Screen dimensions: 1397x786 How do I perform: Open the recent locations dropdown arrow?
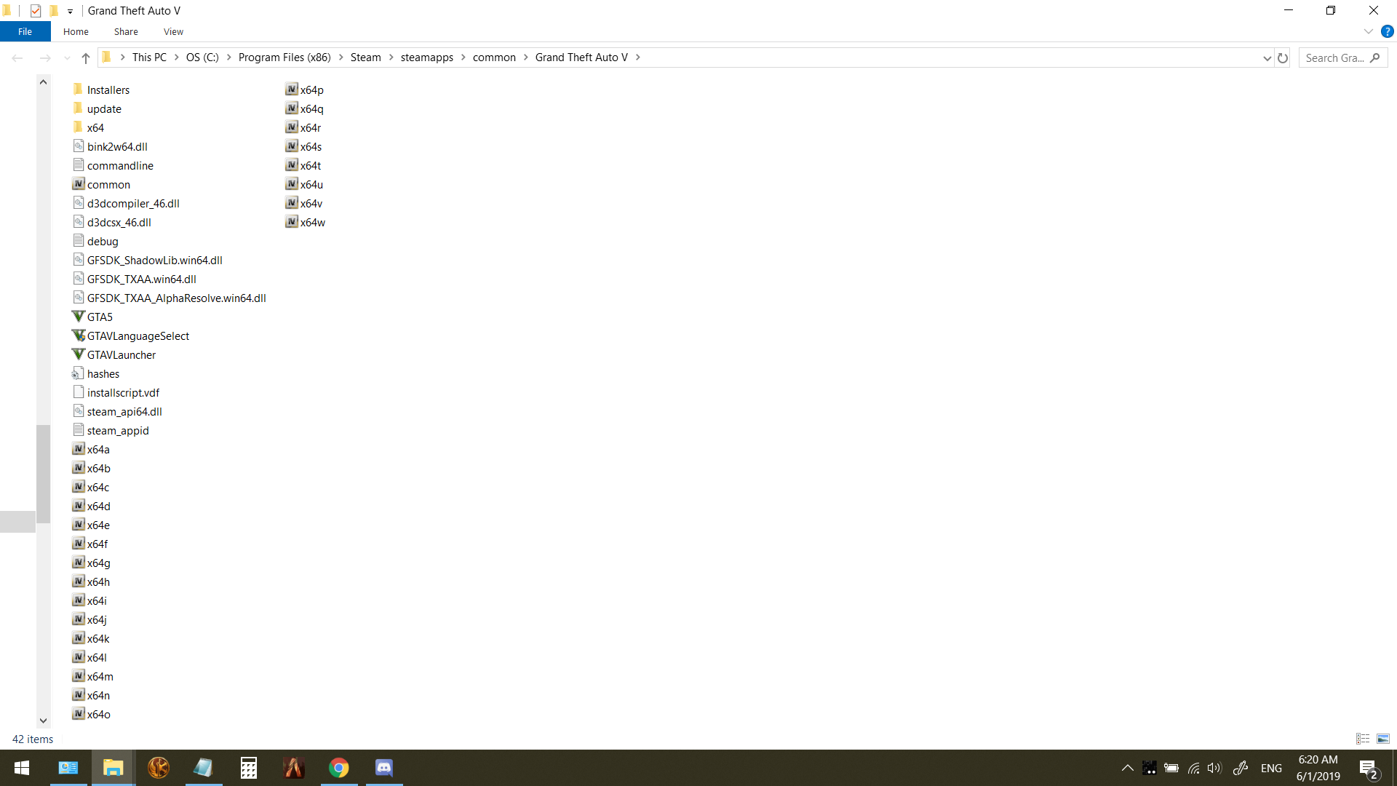[x=67, y=57]
